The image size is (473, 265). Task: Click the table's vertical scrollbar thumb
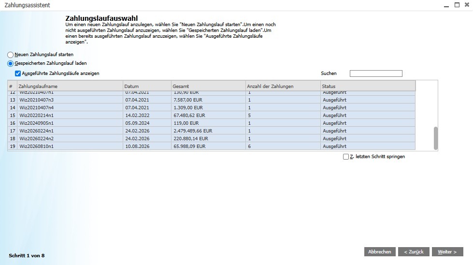pyautogui.click(x=436, y=138)
